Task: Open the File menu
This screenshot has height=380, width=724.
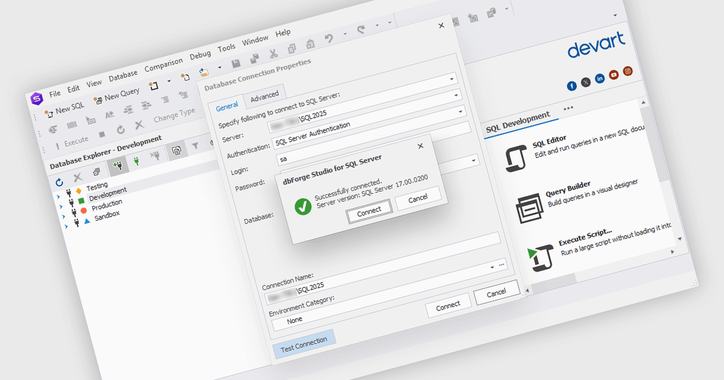Action: click(55, 93)
